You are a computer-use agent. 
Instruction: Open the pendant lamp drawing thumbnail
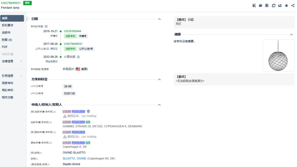278,55
